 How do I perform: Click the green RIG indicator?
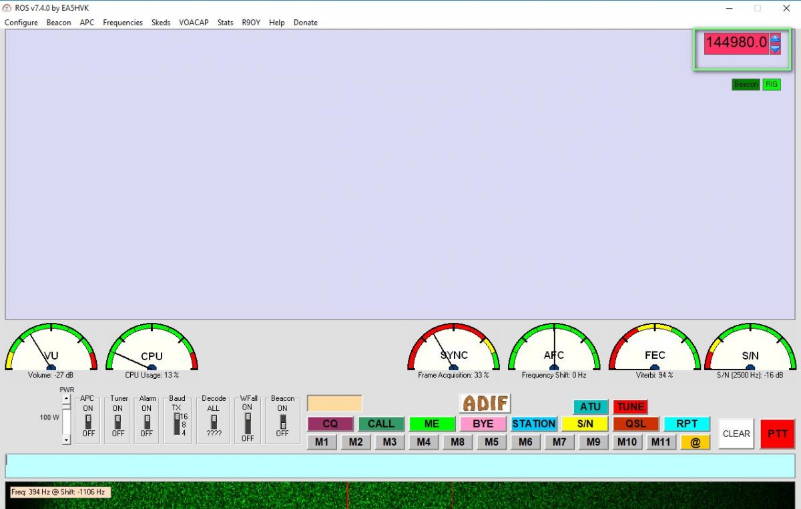[x=772, y=85]
